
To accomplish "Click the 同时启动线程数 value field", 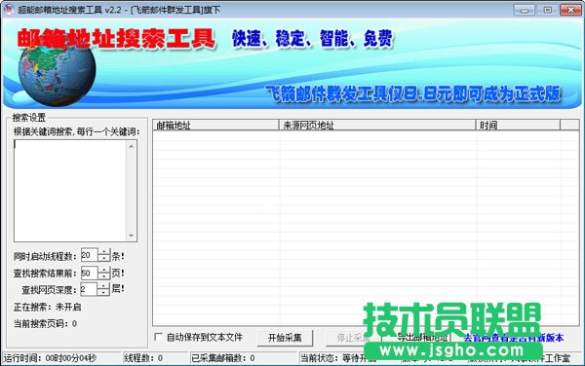I will [89, 255].
